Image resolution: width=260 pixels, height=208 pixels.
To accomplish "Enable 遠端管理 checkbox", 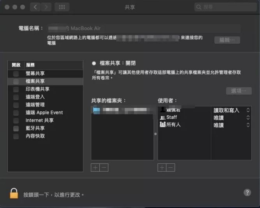I will (16, 105).
